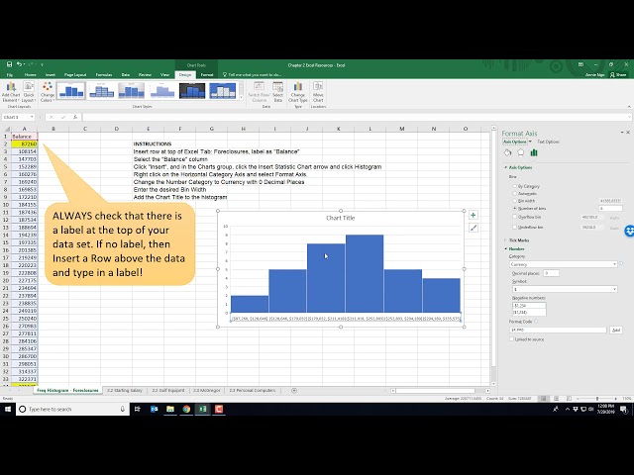The height and width of the screenshot is (475, 634).
Task: Click the Add format code button
Action: click(x=616, y=330)
